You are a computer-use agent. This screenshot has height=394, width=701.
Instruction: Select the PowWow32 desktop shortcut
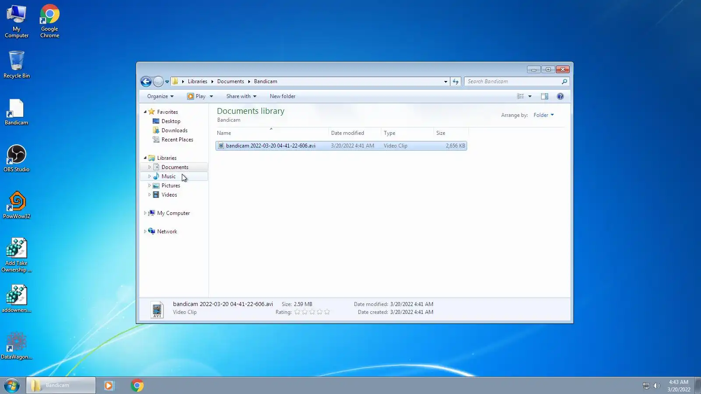17,205
